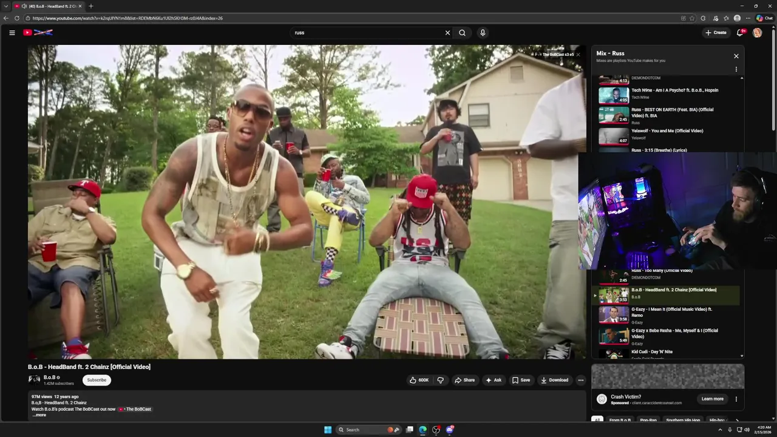
Task: Select the Southern Hip Hop filter chip
Action: point(683,420)
